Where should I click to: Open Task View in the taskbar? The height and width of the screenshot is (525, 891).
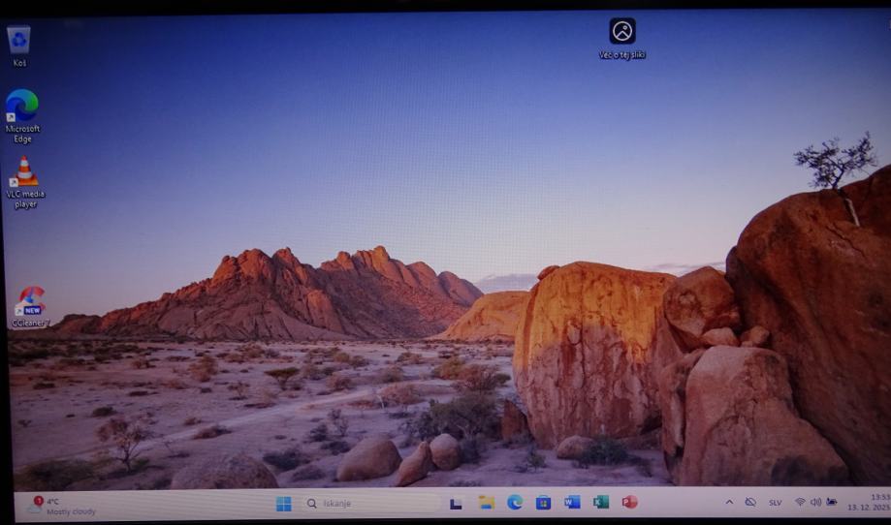(456, 503)
